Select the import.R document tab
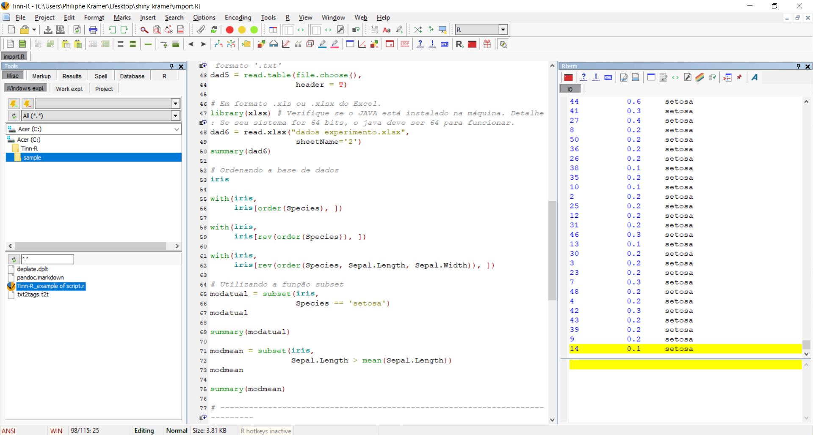Screen dimensions: 813x435 [x=14, y=56]
